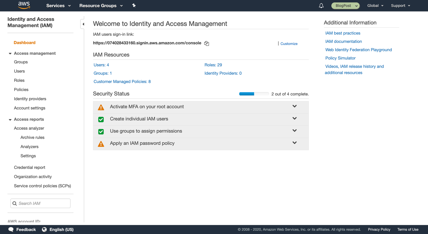
Task: Open Account settings
Action: point(30,108)
